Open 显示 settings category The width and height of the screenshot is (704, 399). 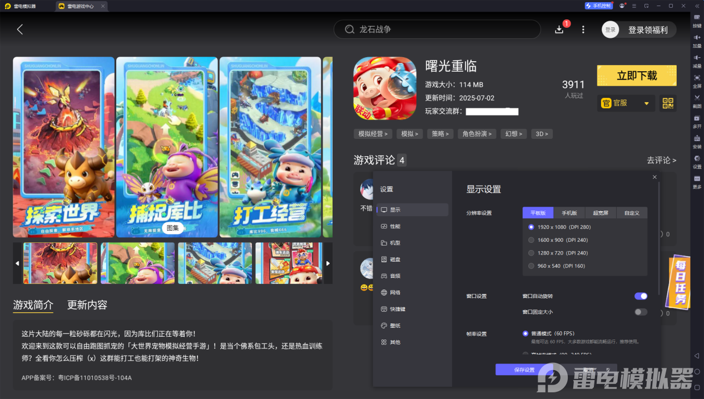coord(412,210)
